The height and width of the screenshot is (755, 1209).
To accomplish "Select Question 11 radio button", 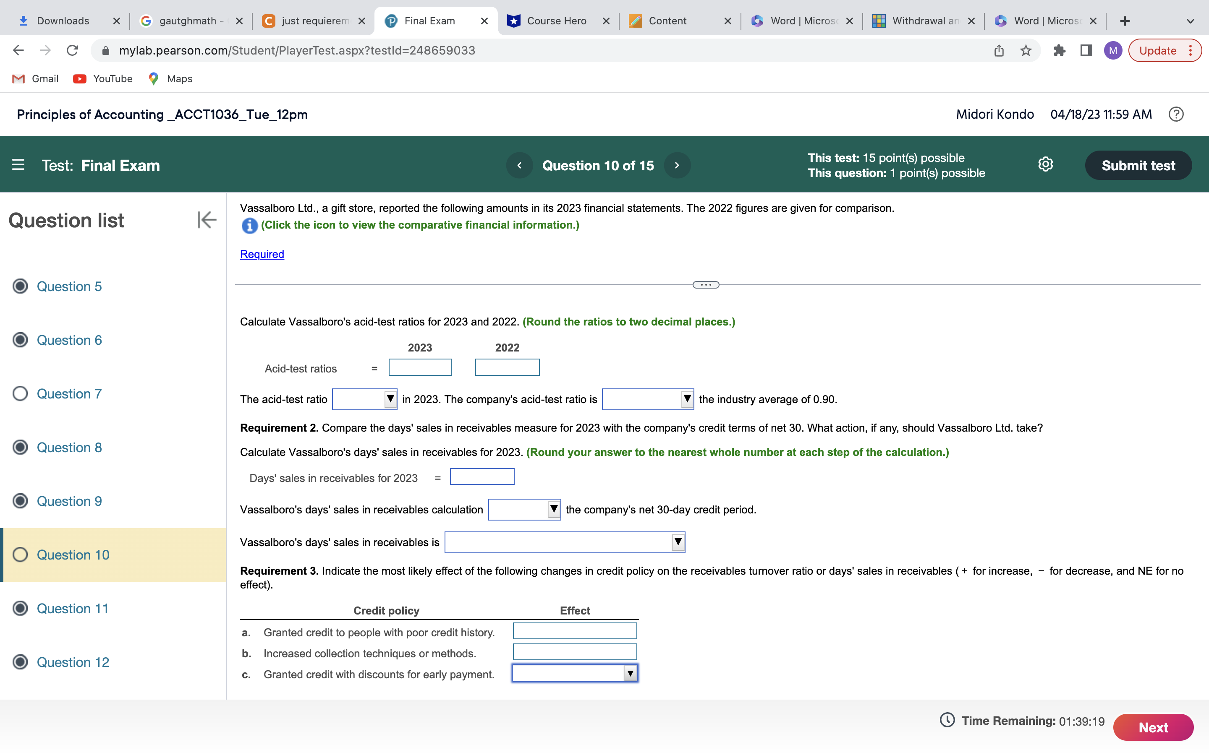I will [x=20, y=608].
